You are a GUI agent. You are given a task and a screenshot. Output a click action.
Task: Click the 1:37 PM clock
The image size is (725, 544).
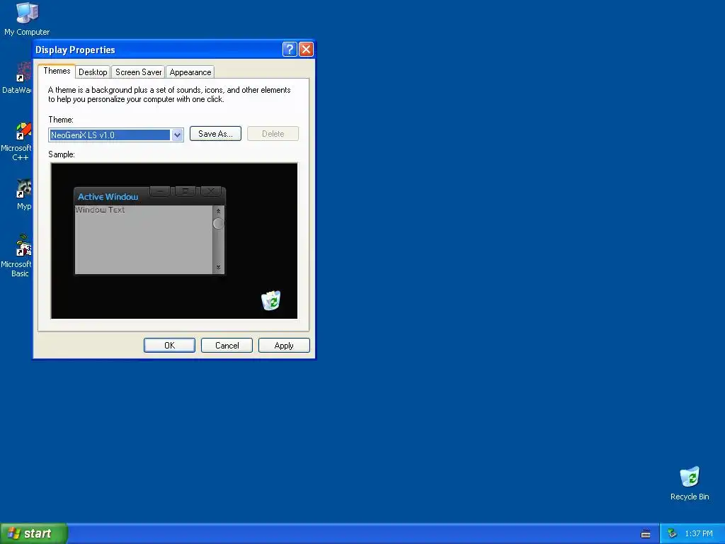(x=699, y=533)
